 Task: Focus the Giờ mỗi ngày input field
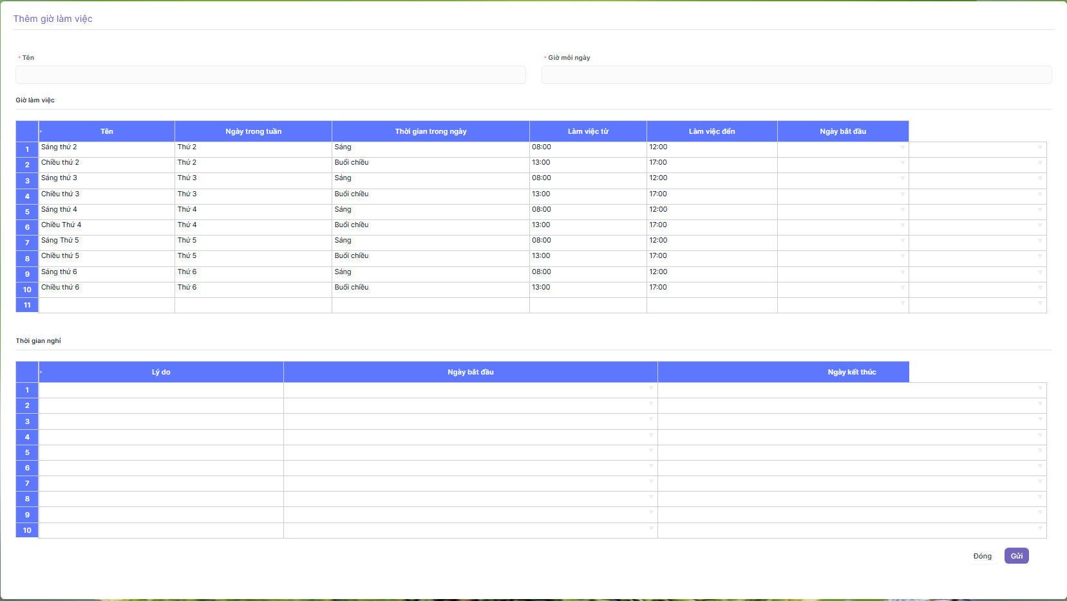click(796, 75)
